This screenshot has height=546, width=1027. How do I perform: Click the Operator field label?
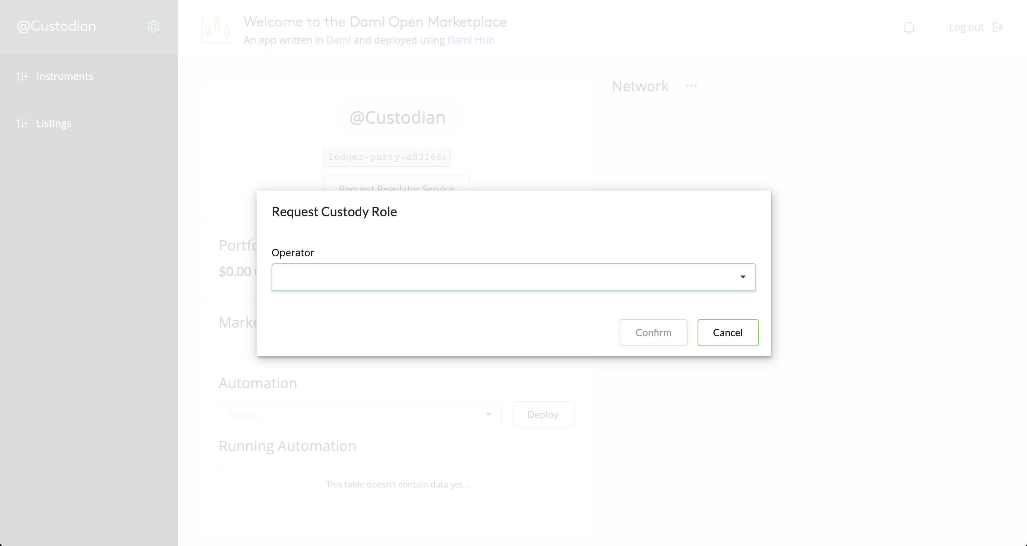point(293,253)
